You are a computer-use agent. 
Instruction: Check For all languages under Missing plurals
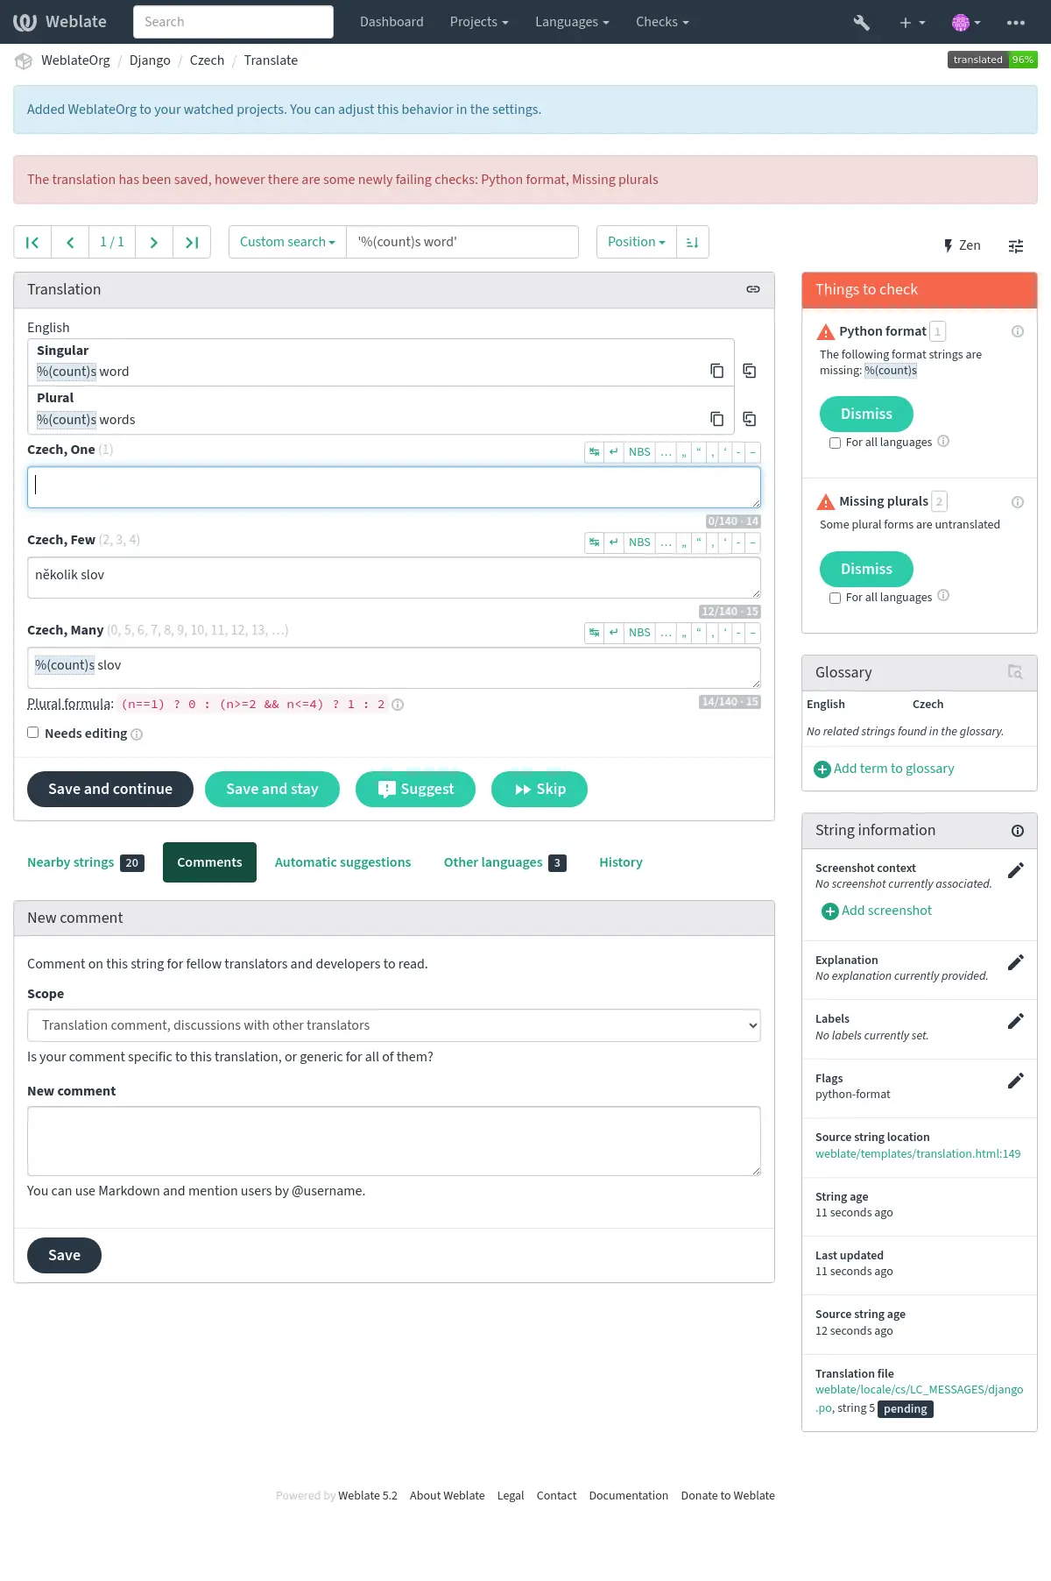point(835,598)
